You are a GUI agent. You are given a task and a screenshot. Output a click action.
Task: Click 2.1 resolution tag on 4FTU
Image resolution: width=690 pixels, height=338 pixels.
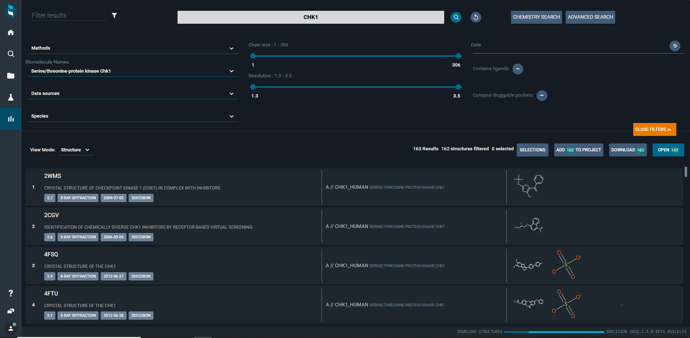pyautogui.click(x=50, y=316)
